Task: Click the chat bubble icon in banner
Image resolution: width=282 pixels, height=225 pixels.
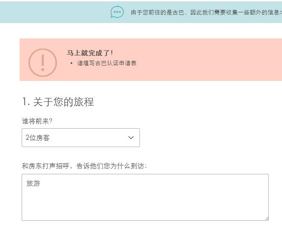Action: 117,12
